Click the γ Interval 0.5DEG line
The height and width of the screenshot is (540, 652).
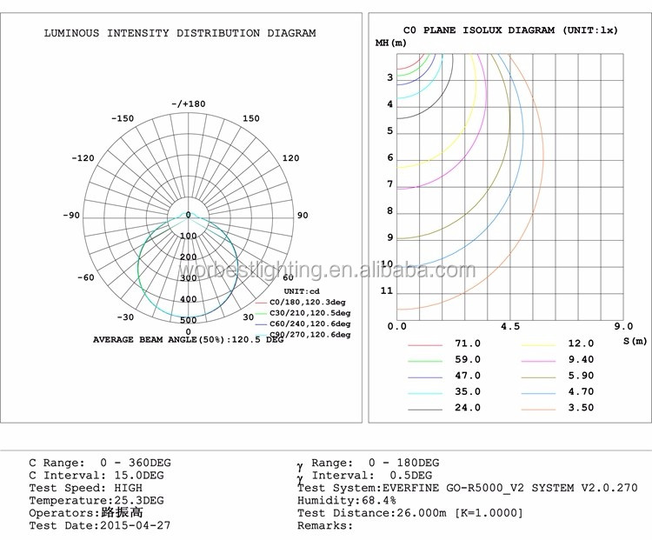pos(364,476)
